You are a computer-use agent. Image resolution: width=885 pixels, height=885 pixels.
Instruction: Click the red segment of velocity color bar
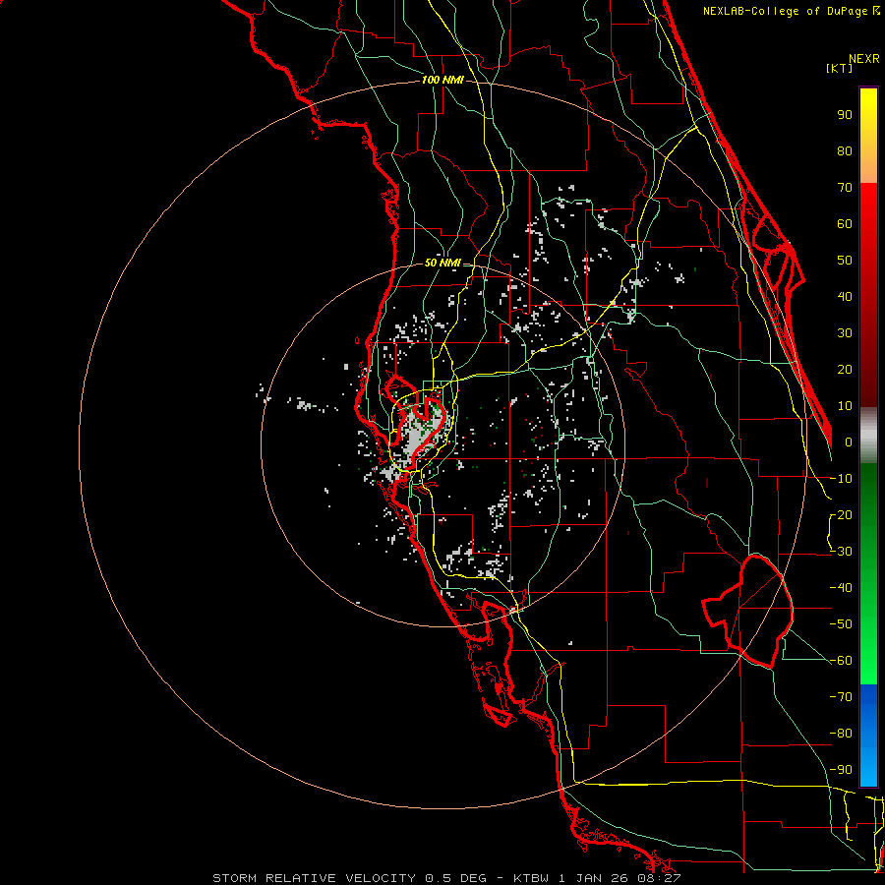868,295
